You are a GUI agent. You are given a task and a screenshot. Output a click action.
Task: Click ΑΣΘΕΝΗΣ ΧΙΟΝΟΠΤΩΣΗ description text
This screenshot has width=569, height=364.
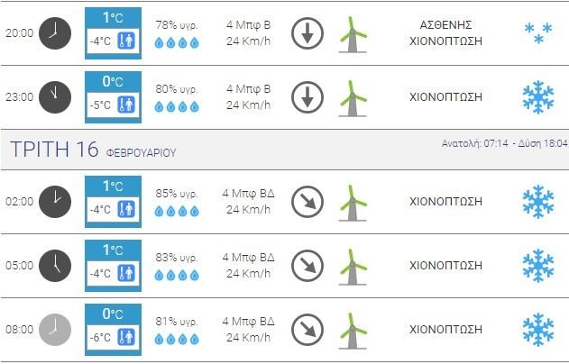coord(445,33)
